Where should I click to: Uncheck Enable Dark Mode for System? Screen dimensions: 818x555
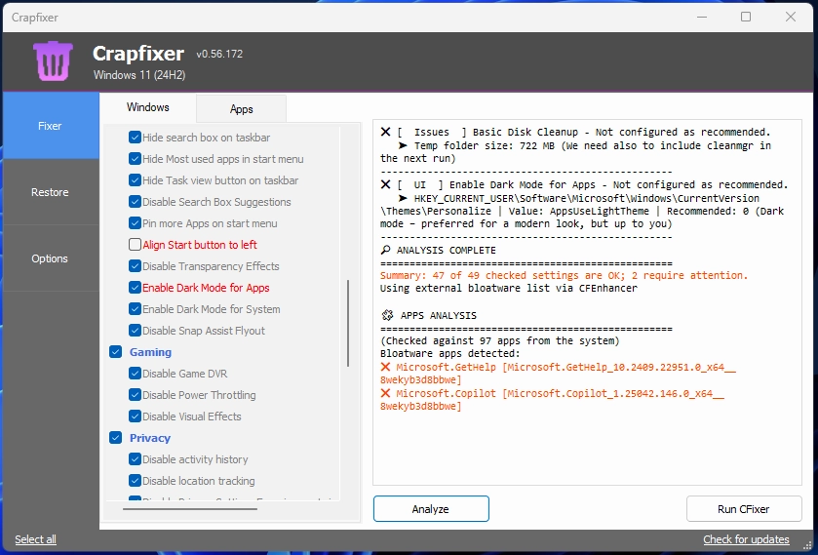coord(135,308)
